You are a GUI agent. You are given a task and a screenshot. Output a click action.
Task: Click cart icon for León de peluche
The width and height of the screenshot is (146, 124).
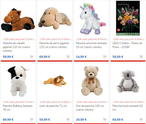tap(68, 119)
